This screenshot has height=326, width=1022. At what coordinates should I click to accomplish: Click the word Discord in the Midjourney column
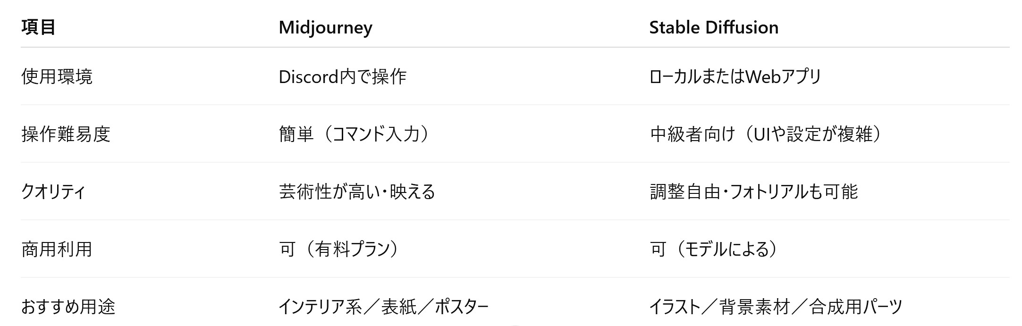tap(309, 77)
